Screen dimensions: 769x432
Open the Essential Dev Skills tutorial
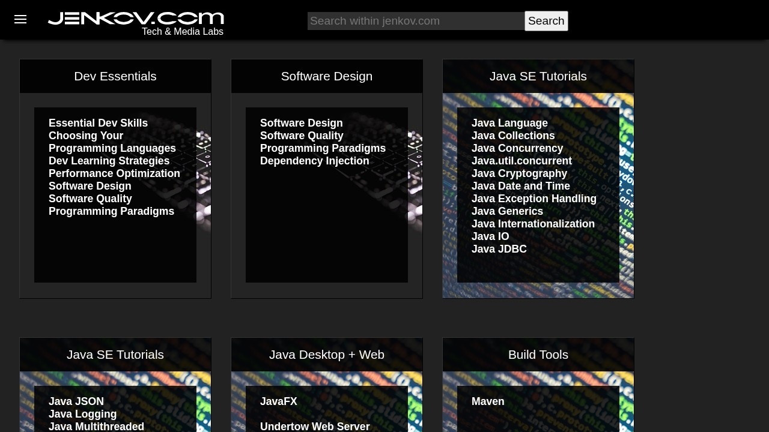[x=98, y=123]
